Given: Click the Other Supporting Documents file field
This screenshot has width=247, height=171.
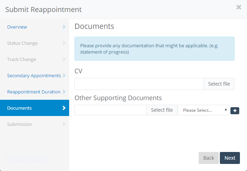Looking at the screenshot, I should pyautogui.click(x=110, y=110).
